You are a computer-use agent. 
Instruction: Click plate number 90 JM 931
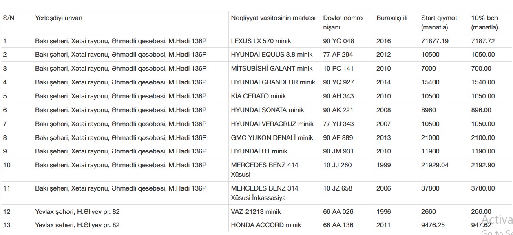click(338, 151)
